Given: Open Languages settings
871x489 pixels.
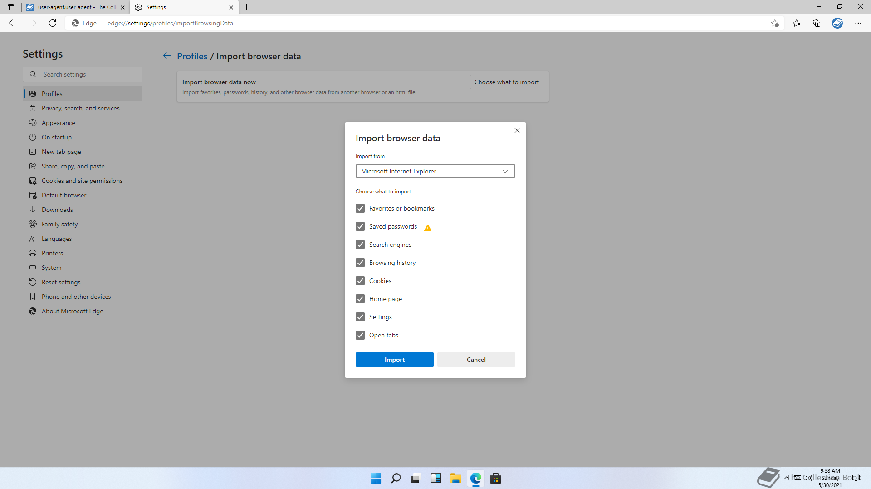Looking at the screenshot, I should click(83, 239).
